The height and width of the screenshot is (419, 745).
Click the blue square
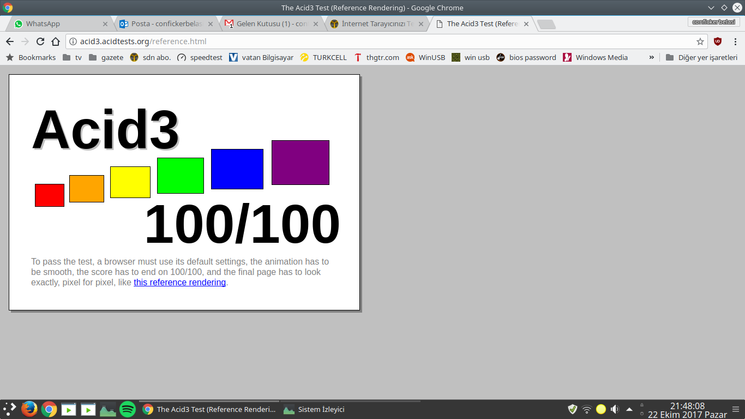[237, 169]
